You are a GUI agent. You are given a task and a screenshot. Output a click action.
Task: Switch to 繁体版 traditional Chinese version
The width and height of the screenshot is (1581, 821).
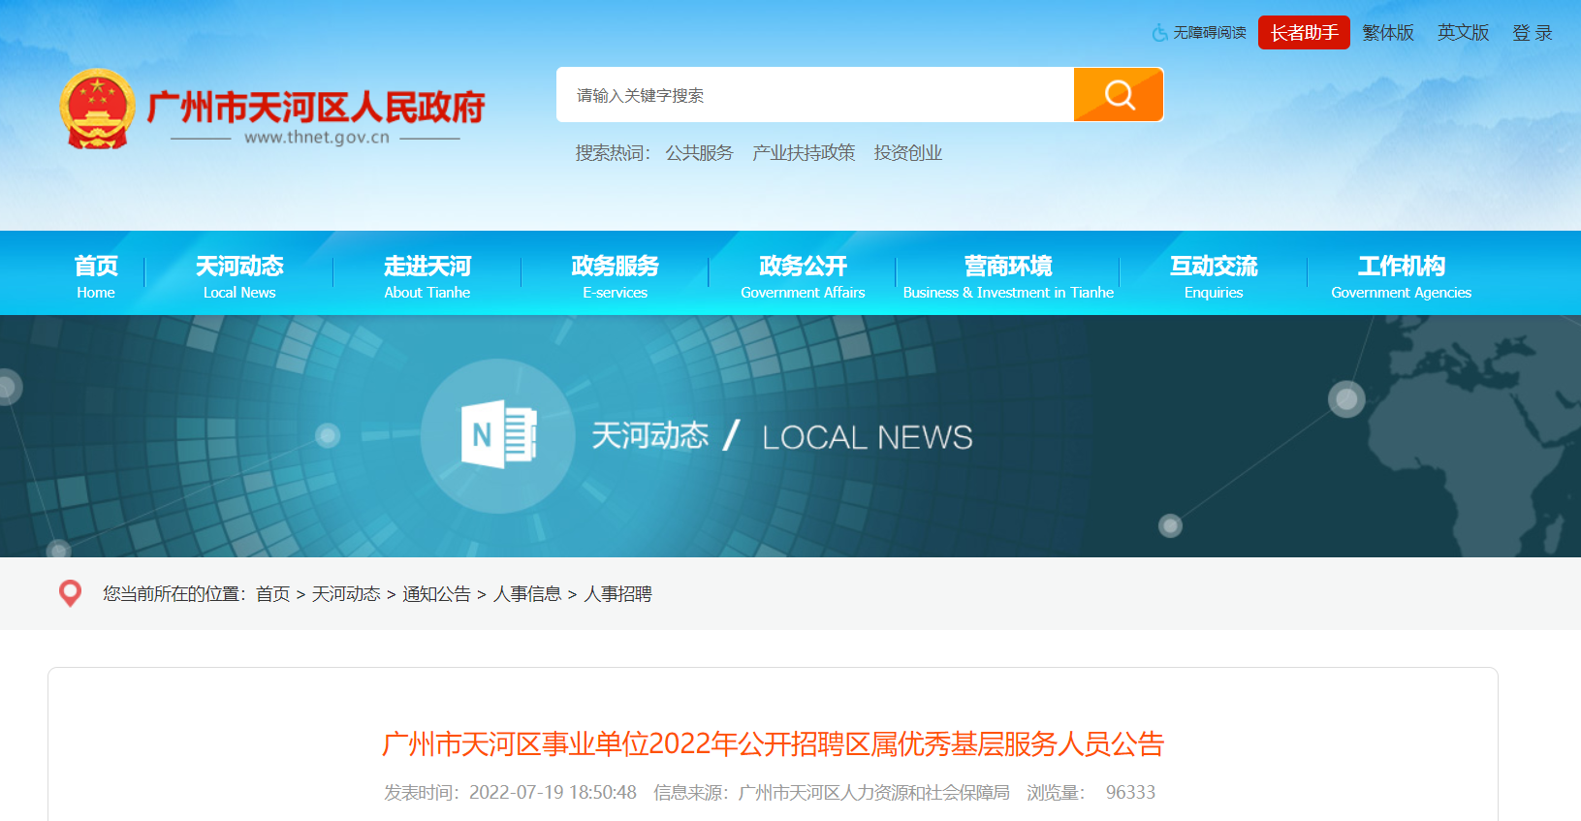pyautogui.click(x=1388, y=33)
